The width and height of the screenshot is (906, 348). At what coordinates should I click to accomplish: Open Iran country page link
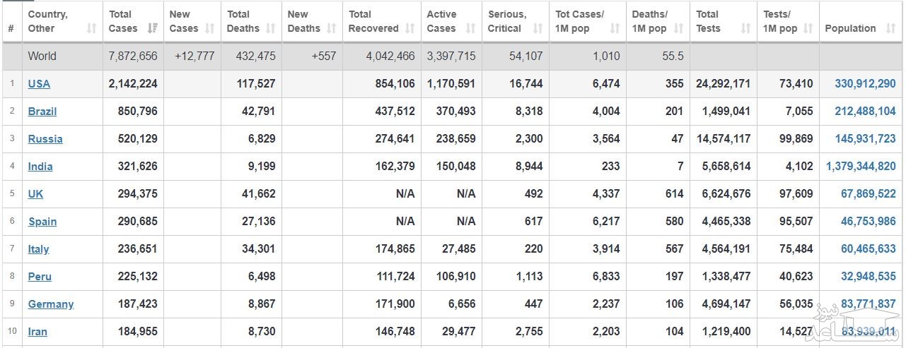coord(37,332)
